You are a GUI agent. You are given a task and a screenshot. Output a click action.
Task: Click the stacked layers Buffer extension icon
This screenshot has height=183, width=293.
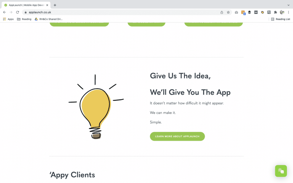(x=249, y=12)
